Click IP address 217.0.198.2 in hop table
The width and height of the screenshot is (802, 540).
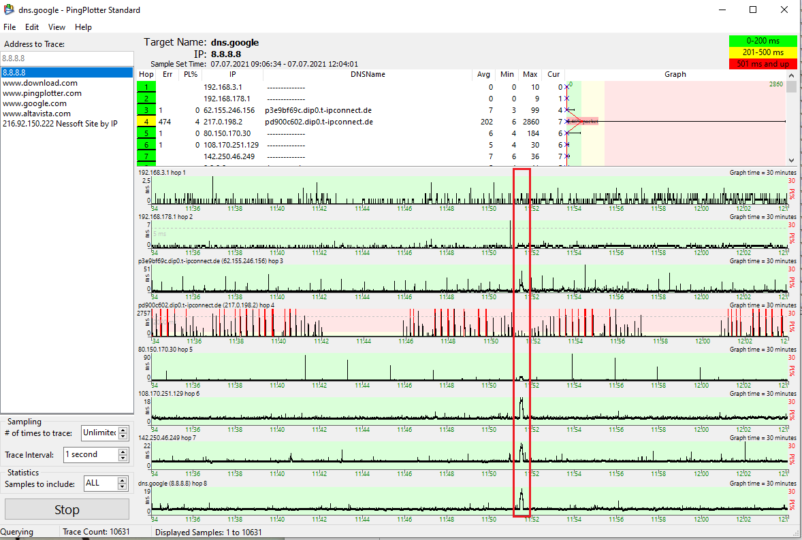(x=223, y=122)
